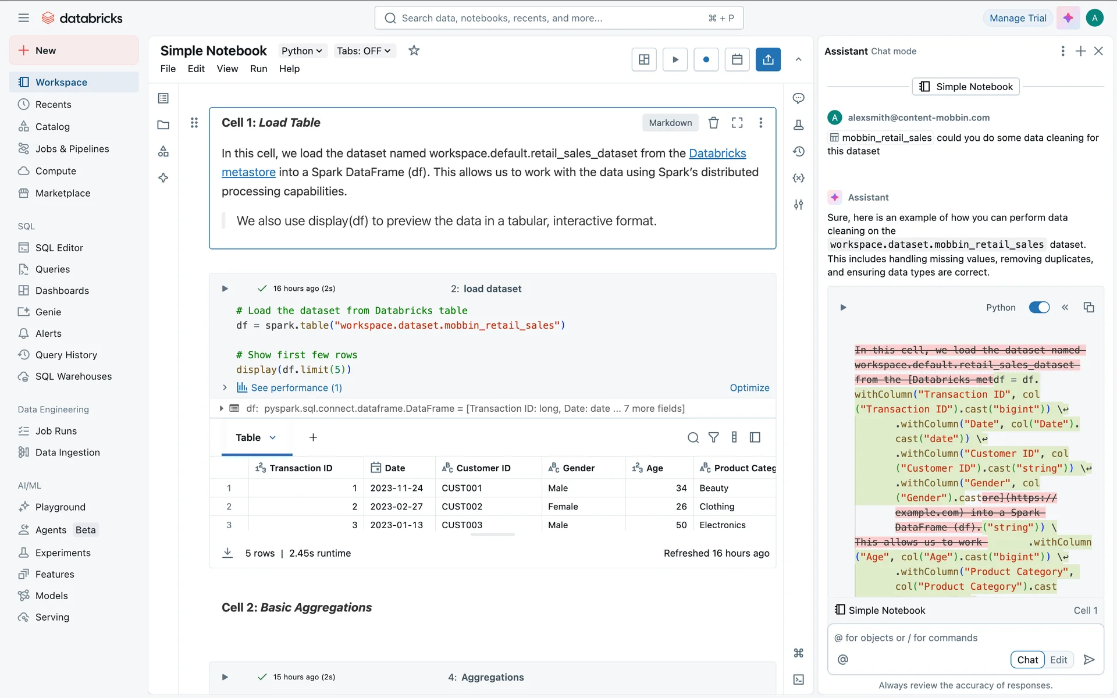The width and height of the screenshot is (1117, 698).
Task: Switch the Assistant to Edit mode
Action: coord(1058,660)
